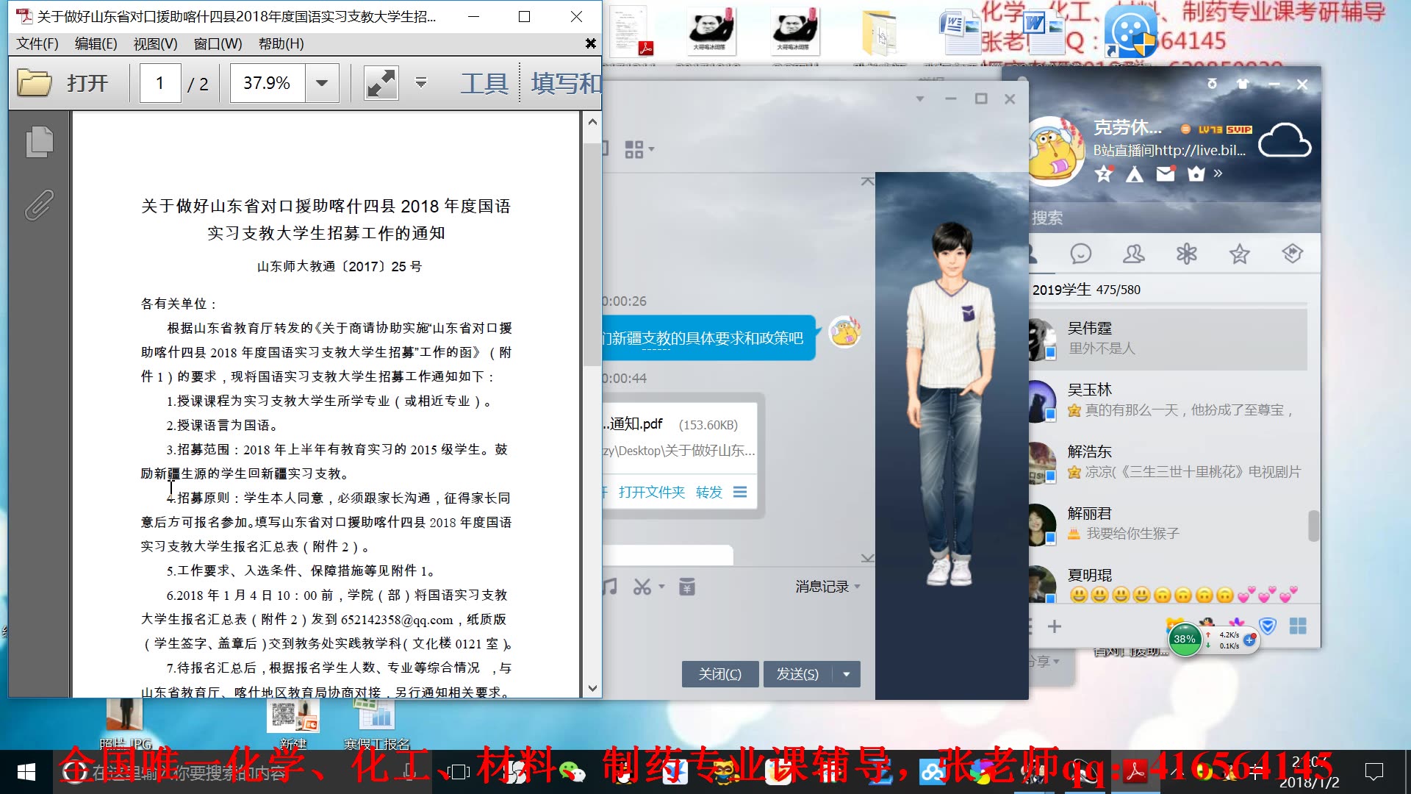This screenshot has height=794, width=1411.
Task: Click 关闭(C) button in chat window
Action: 720,674
